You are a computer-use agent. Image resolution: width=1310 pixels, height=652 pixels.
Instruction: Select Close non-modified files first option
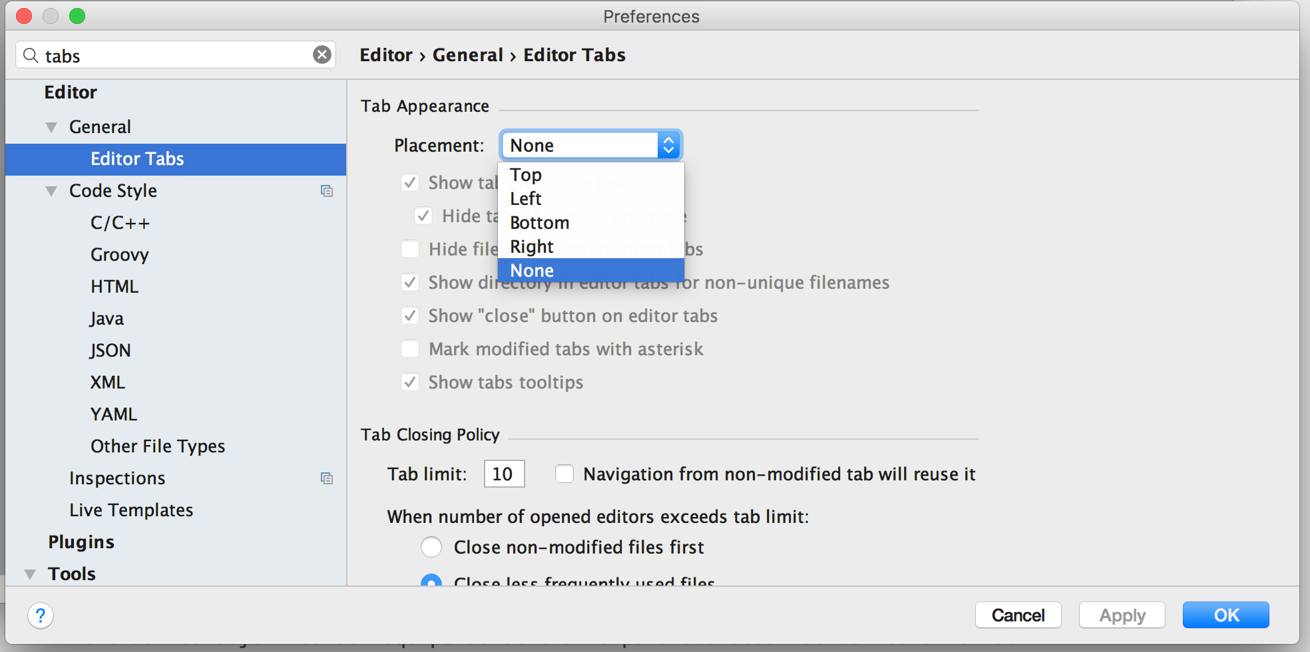coord(431,547)
